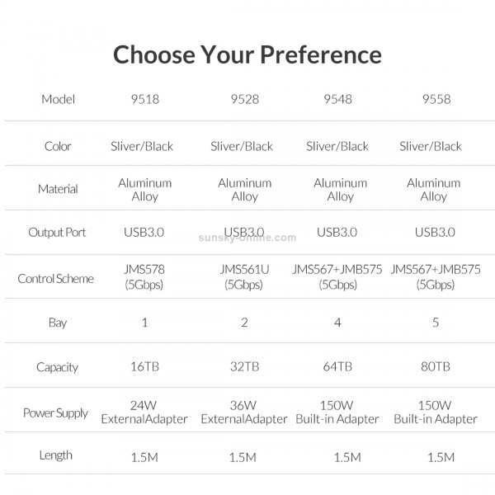Select the 9528 model column header

(x=244, y=100)
